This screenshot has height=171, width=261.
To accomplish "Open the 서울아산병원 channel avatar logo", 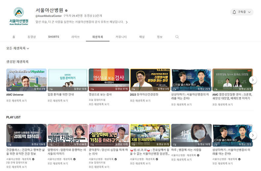I will click(19, 16).
